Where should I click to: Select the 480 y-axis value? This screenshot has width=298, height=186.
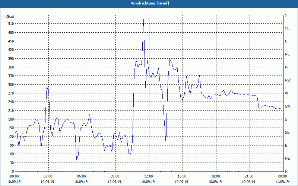pyautogui.click(x=11, y=32)
